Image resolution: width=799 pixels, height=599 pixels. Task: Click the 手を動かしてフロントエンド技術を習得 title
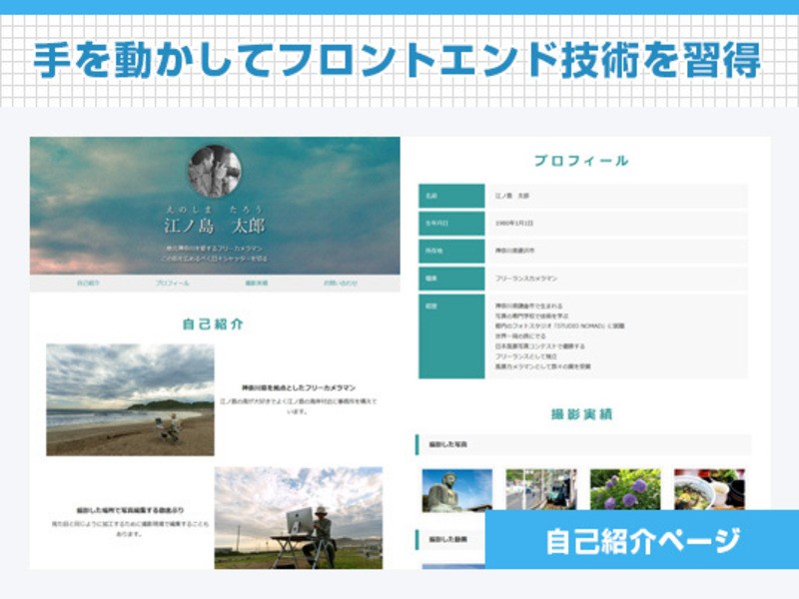pyautogui.click(x=398, y=60)
